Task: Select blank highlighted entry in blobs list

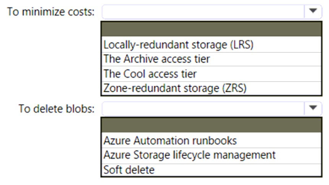Action: pos(211,125)
